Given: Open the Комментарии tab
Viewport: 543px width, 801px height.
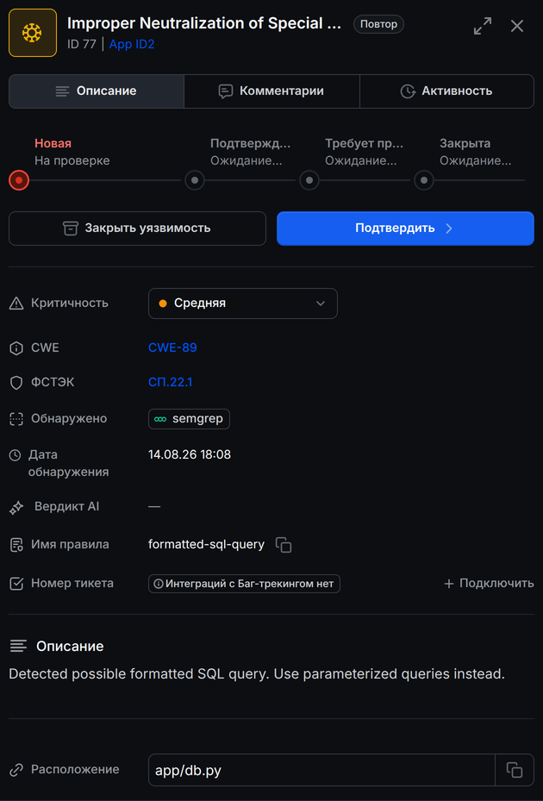Looking at the screenshot, I should click(271, 91).
